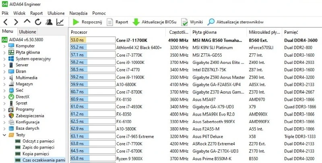Click the back navigation arrow
This screenshot has height=163, width=322.
[6, 22]
